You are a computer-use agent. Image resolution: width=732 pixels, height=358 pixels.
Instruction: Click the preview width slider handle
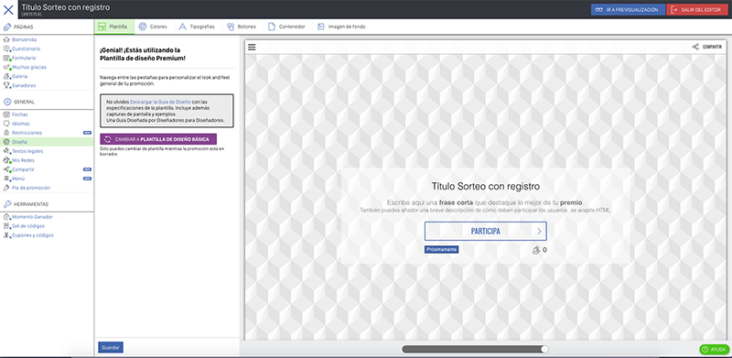[544, 349]
